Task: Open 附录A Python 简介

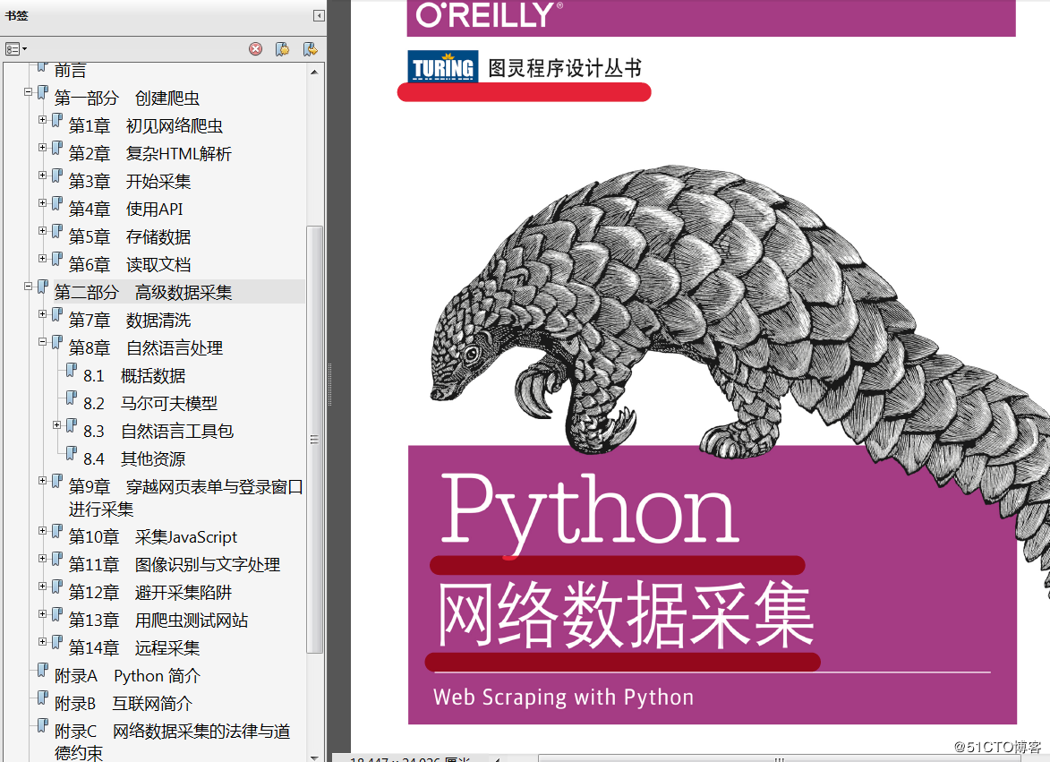Action: point(127,676)
